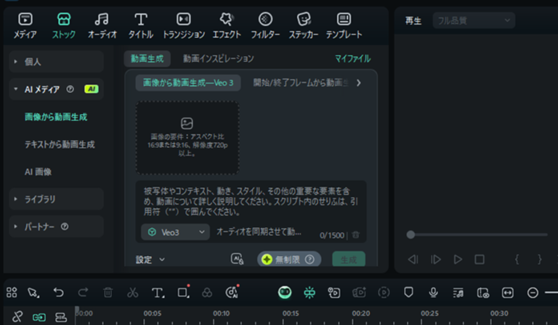Toggle the link clips icon on timeline

17,317
